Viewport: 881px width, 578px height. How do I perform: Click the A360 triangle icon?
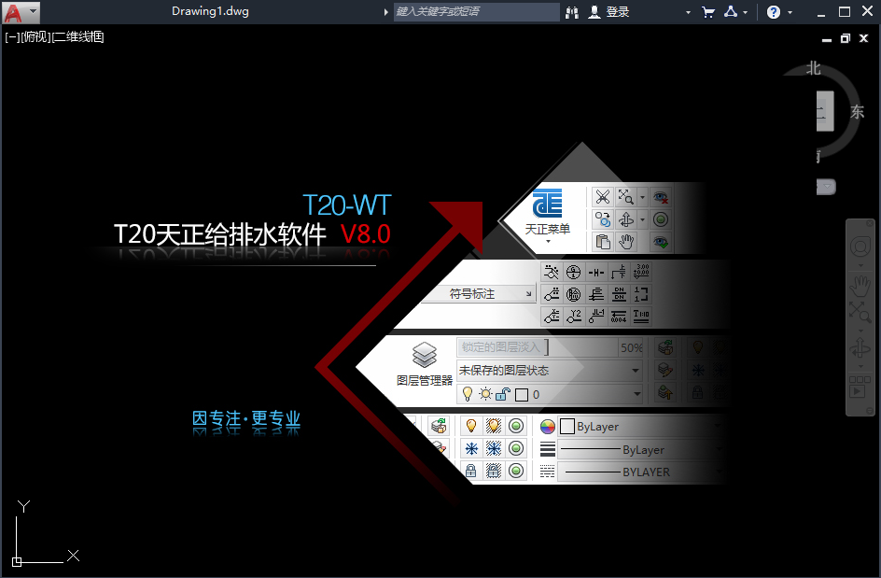(731, 11)
